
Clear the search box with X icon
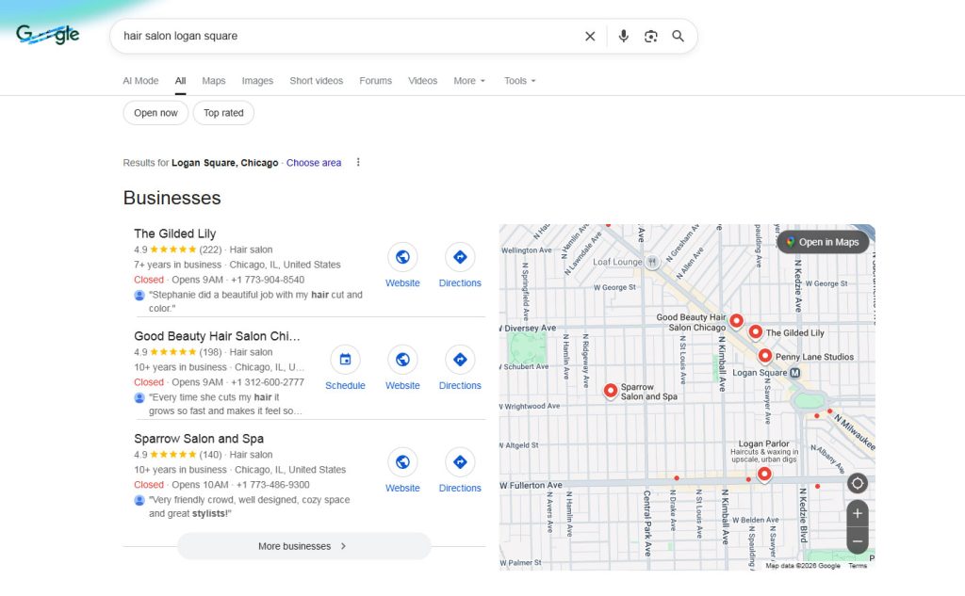click(590, 37)
